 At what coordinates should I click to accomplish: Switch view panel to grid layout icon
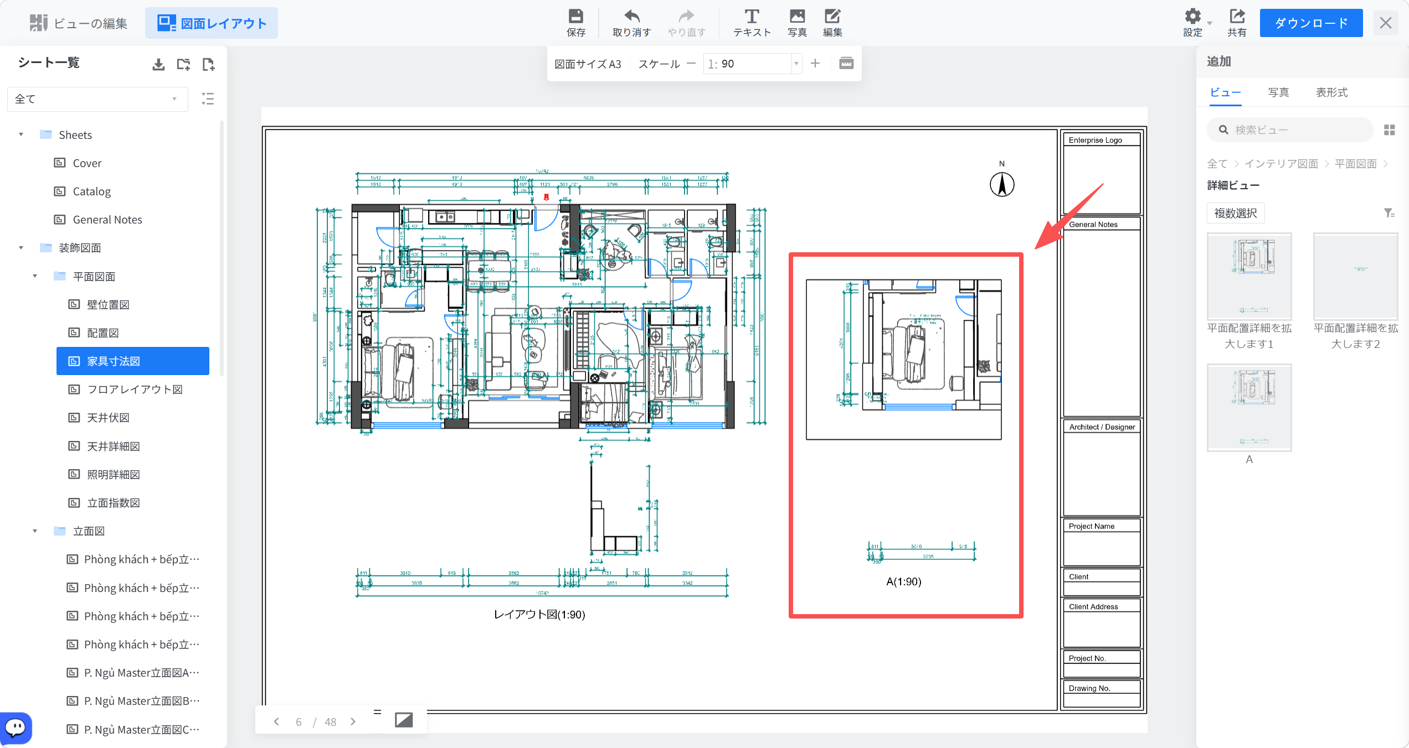(1389, 130)
